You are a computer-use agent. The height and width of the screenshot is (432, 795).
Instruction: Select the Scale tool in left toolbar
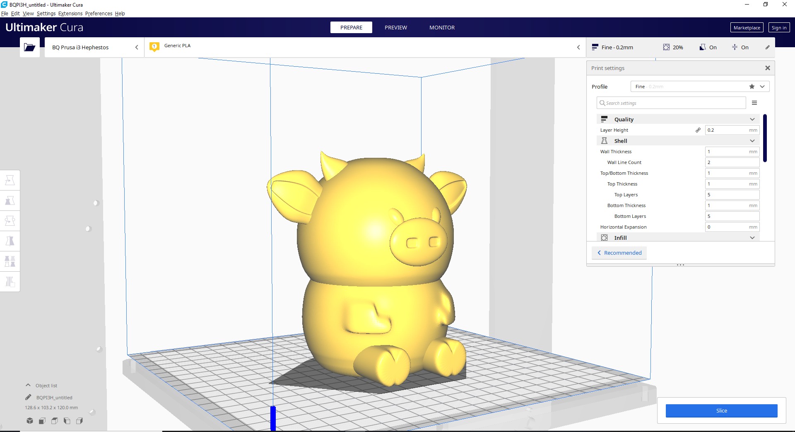tap(10, 200)
